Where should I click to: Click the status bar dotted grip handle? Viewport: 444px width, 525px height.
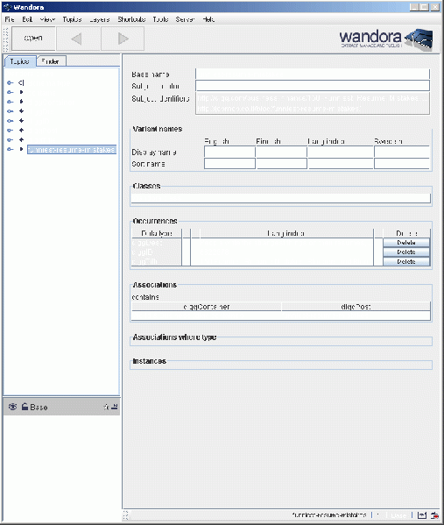126,515
